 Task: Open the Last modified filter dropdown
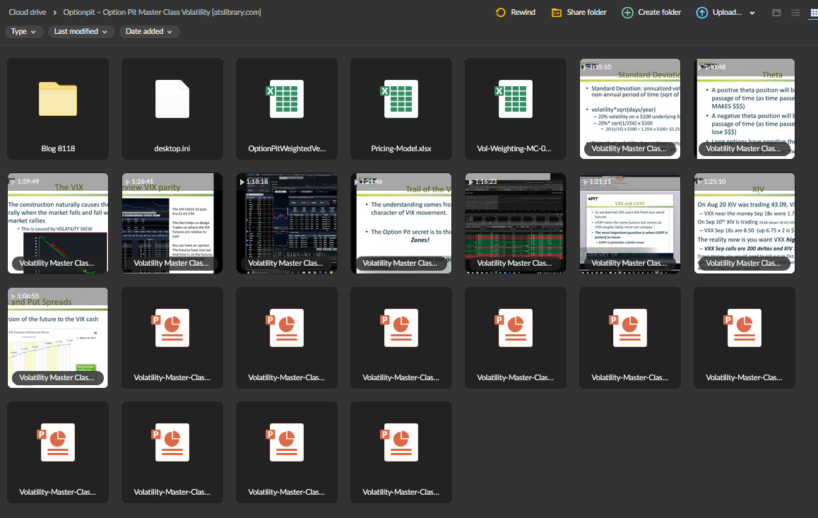pos(80,32)
